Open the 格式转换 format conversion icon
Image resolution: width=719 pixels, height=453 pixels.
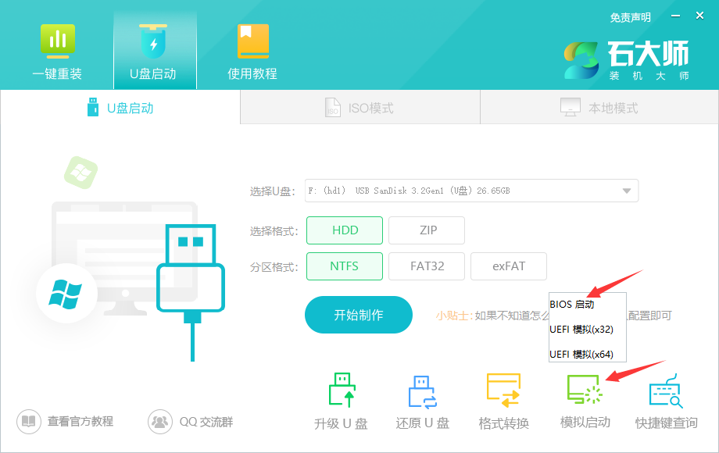(x=504, y=398)
